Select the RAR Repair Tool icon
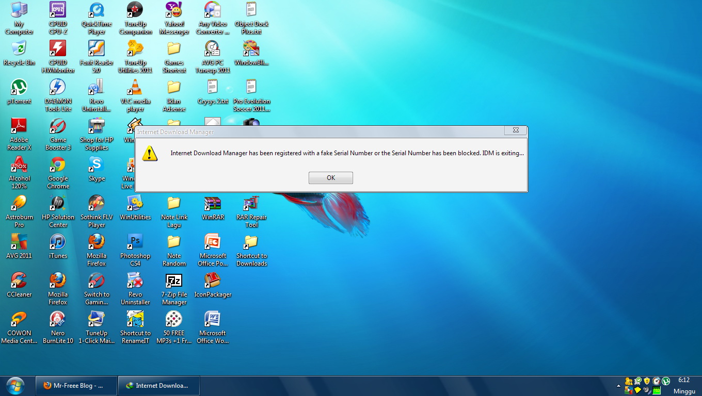 click(x=251, y=211)
